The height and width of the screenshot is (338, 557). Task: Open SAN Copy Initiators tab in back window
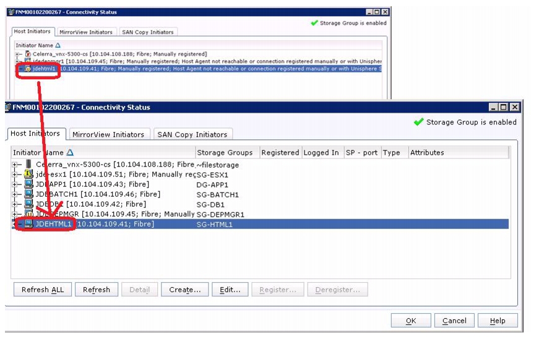148,32
